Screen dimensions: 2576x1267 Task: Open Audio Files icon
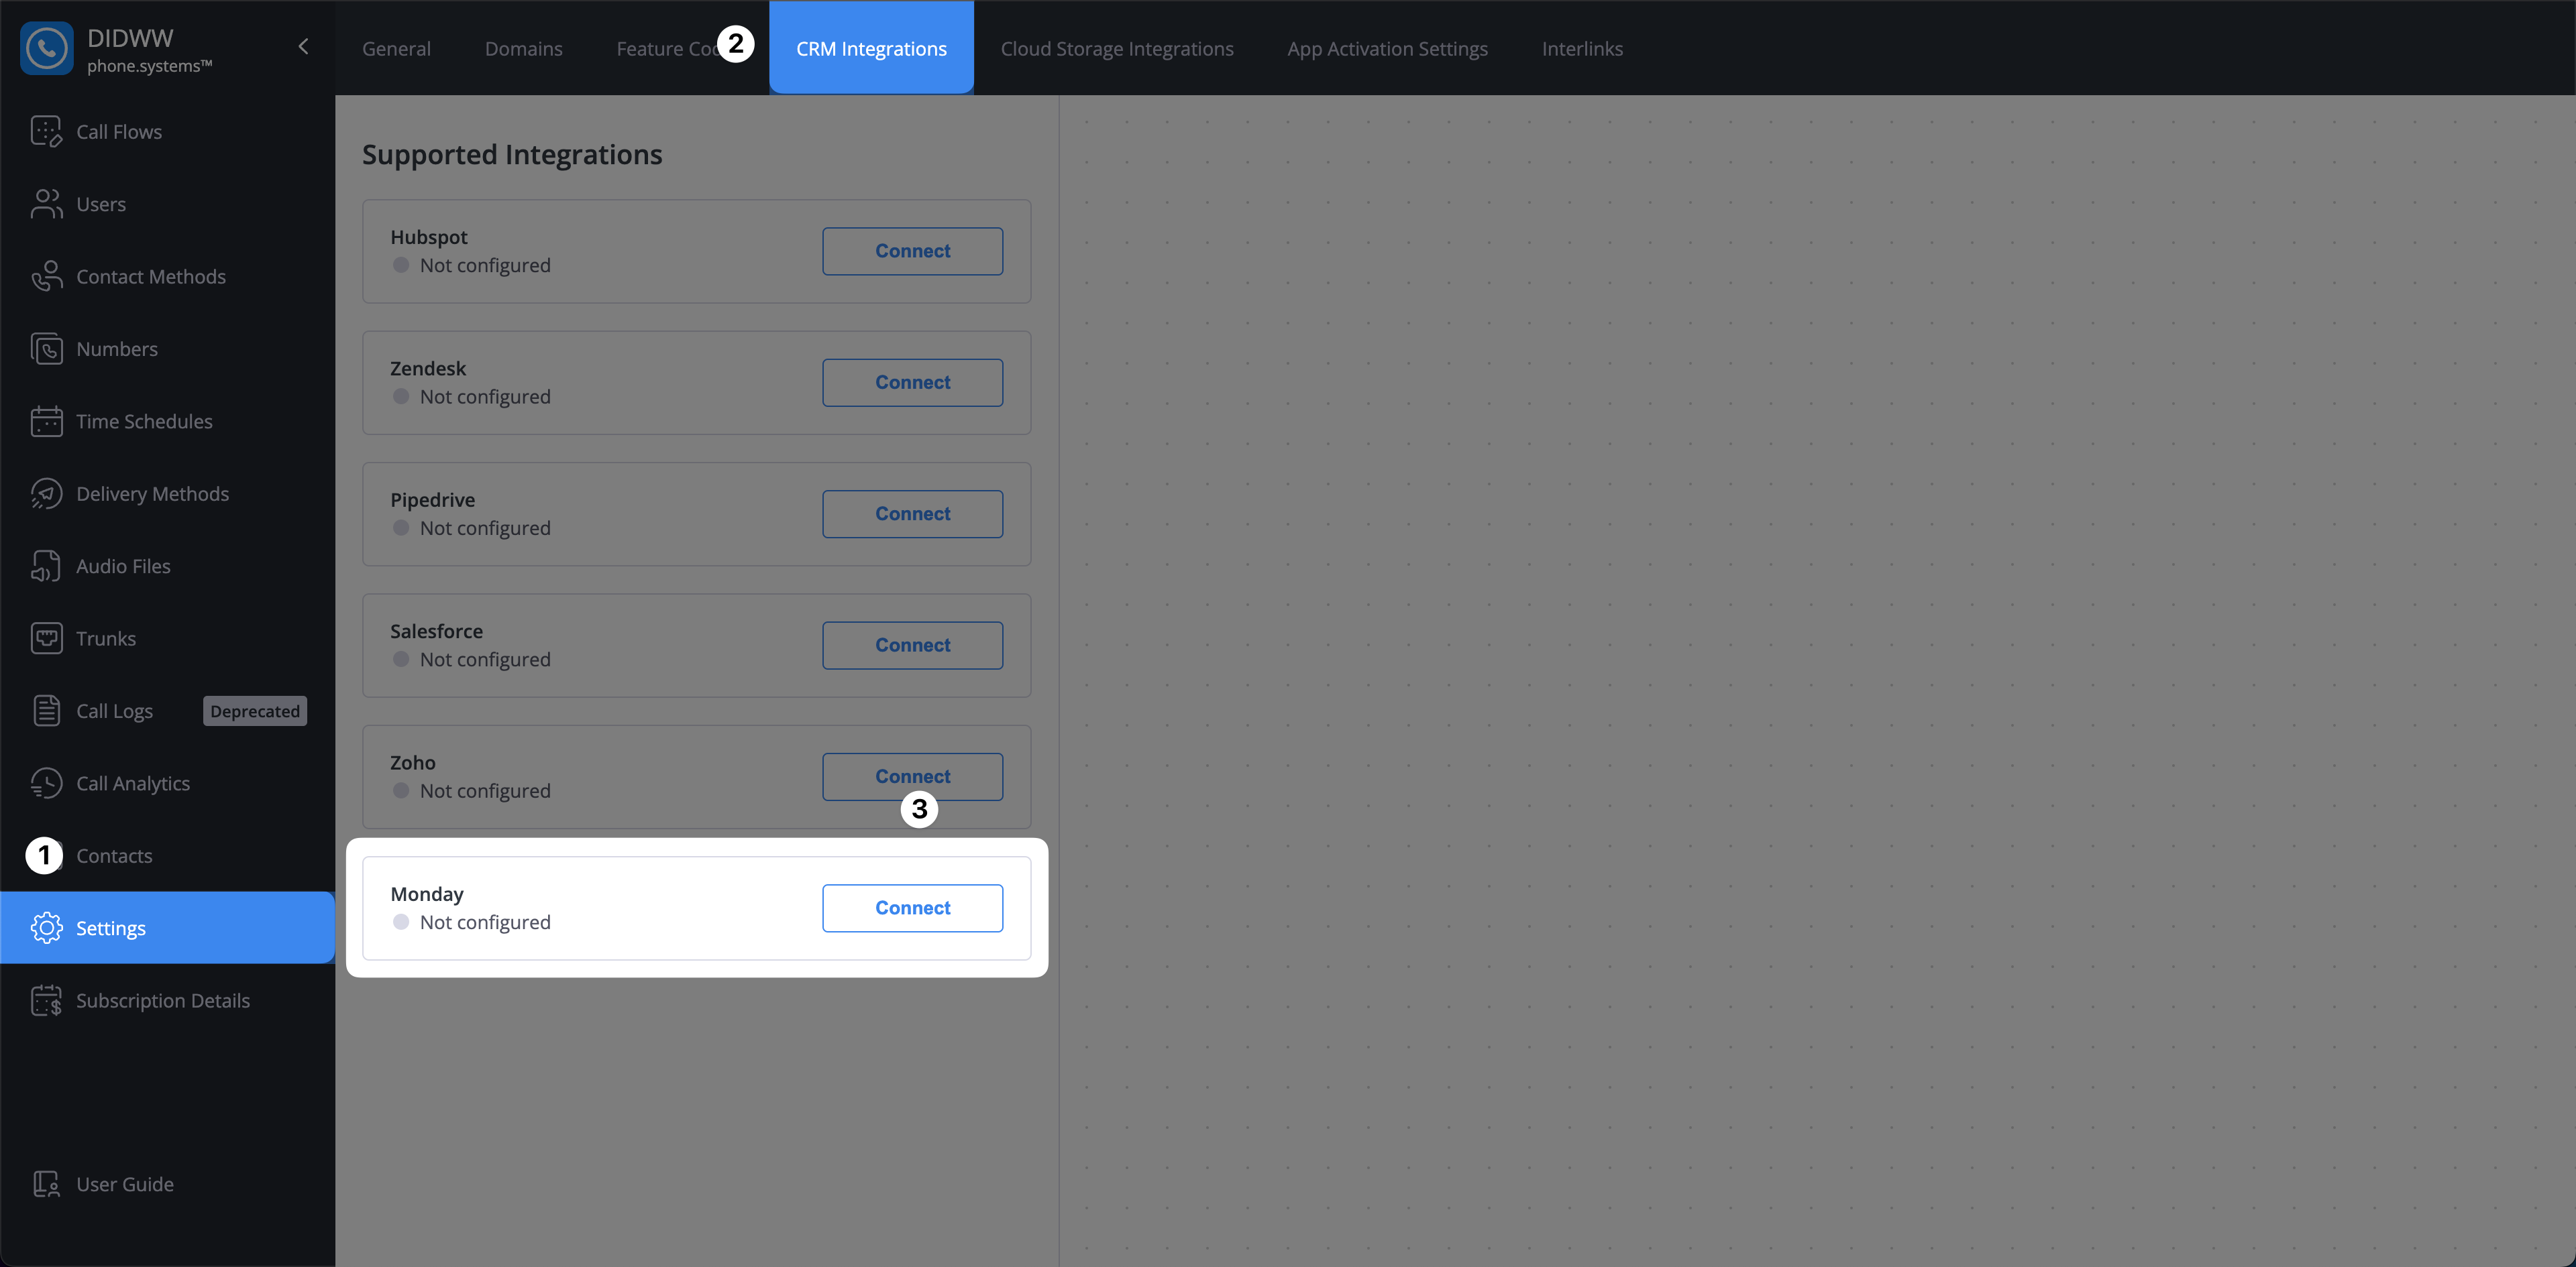click(46, 566)
